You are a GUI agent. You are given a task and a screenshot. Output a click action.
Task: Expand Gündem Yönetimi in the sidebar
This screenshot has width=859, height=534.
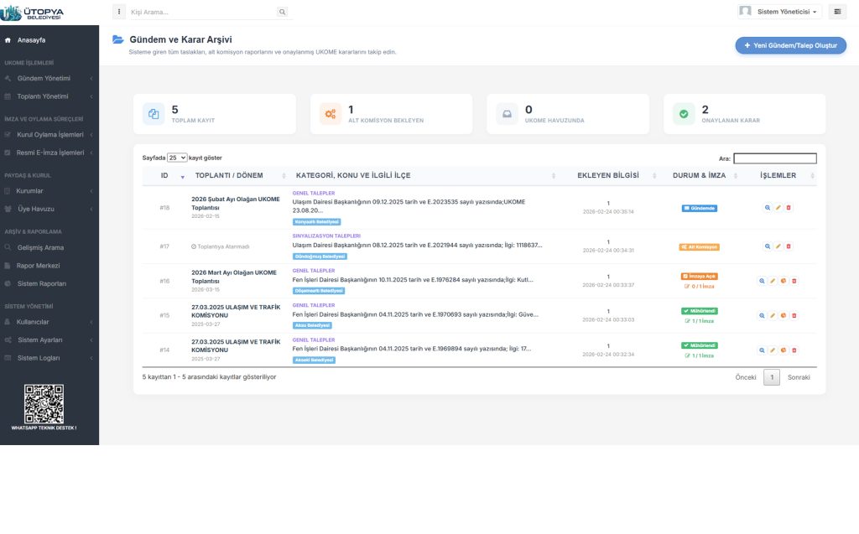(x=49, y=78)
